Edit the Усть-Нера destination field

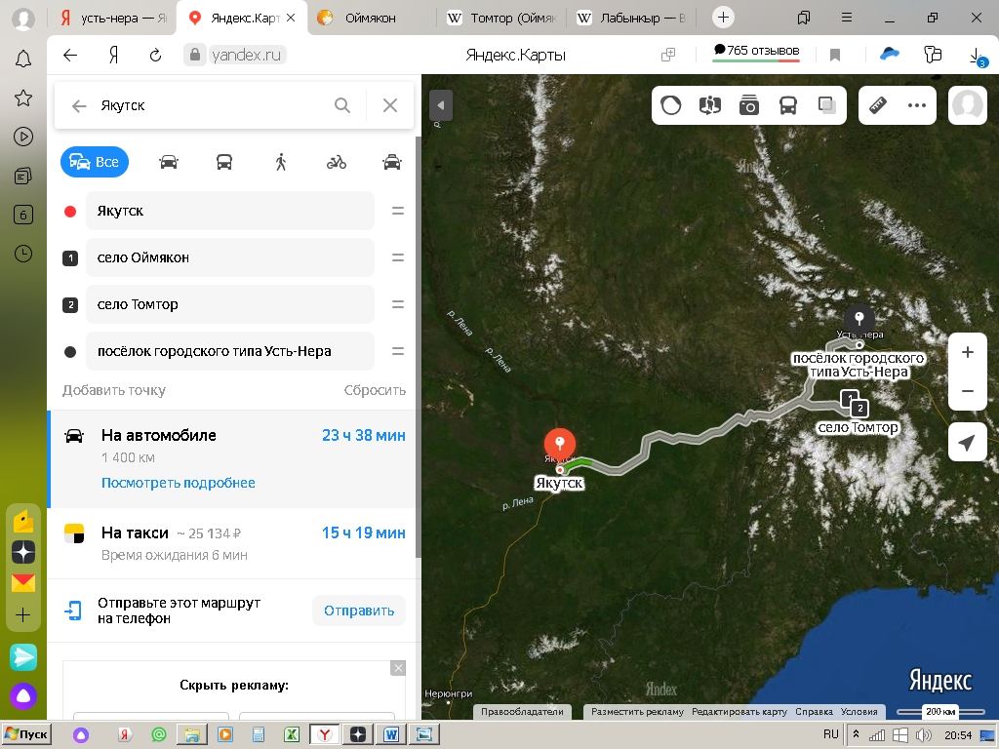tap(230, 351)
